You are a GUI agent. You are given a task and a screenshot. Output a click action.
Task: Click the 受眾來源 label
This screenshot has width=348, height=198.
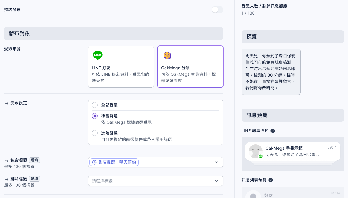click(x=13, y=49)
